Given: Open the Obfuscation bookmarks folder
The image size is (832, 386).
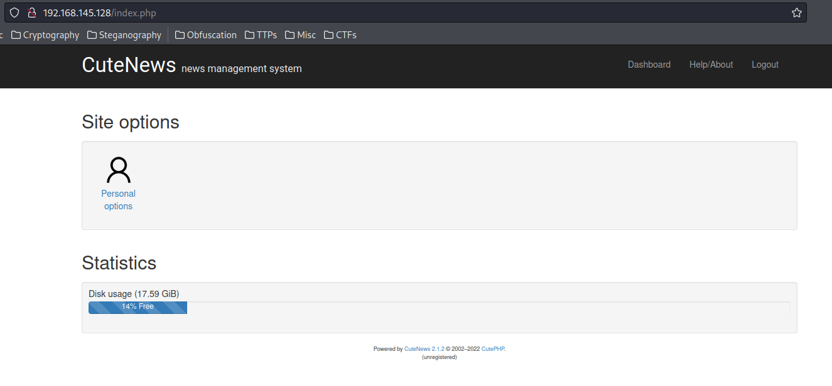Looking at the screenshot, I should coord(206,35).
